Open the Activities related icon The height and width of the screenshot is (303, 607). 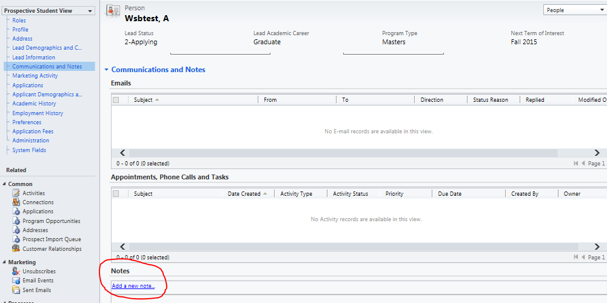[x=16, y=193]
